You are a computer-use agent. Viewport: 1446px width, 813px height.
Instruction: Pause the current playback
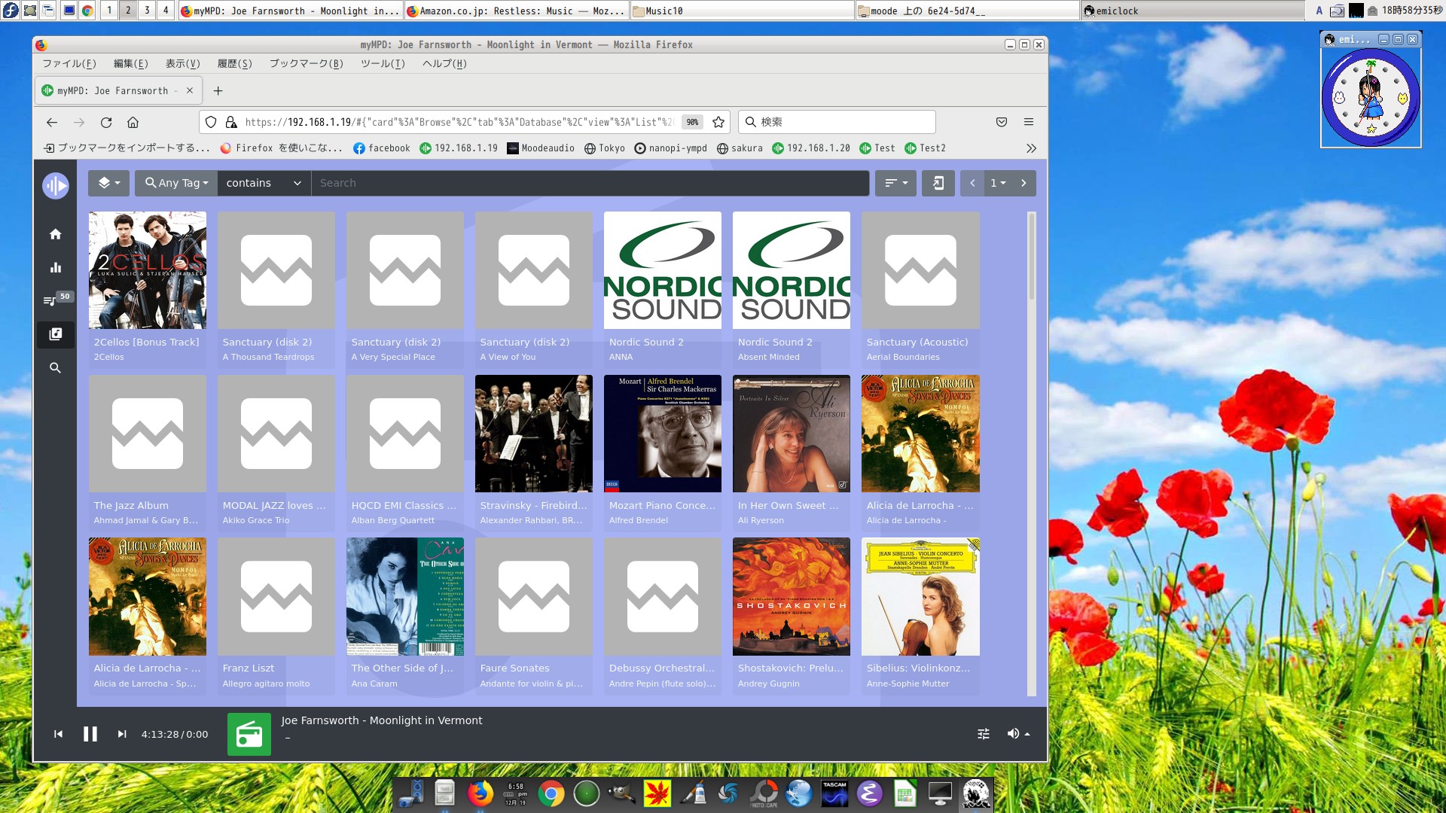90,733
